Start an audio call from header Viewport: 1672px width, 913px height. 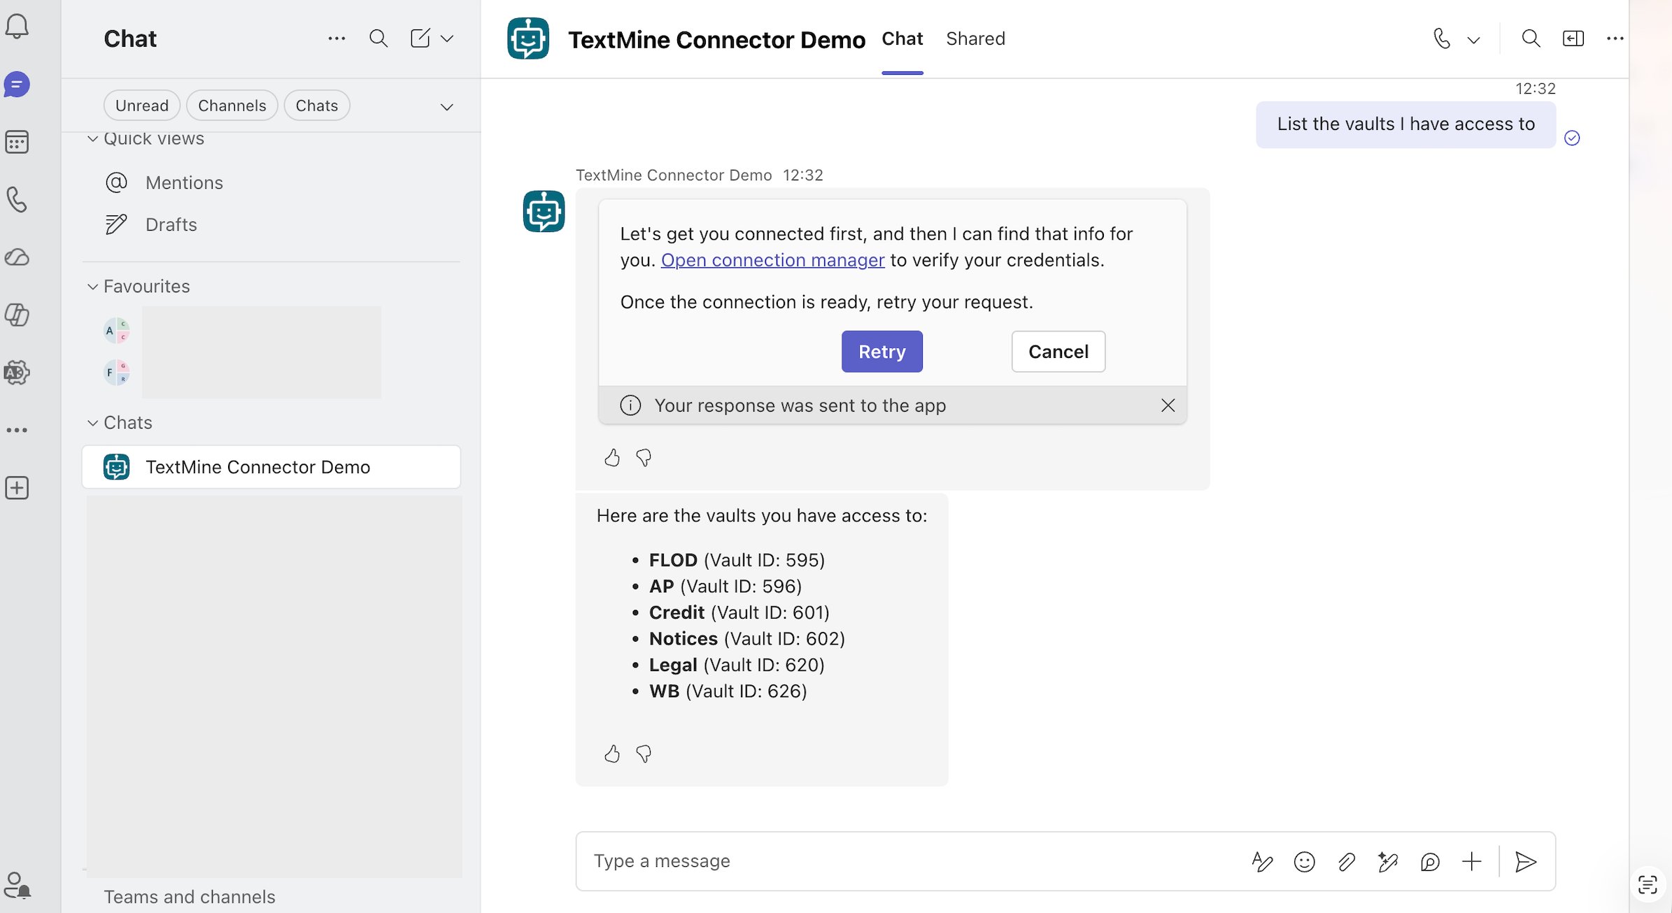[x=1441, y=38]
